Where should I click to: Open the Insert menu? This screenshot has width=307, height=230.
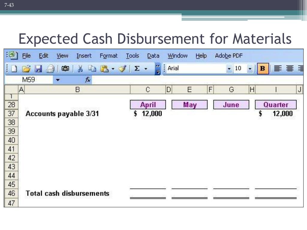coord(84,56)
